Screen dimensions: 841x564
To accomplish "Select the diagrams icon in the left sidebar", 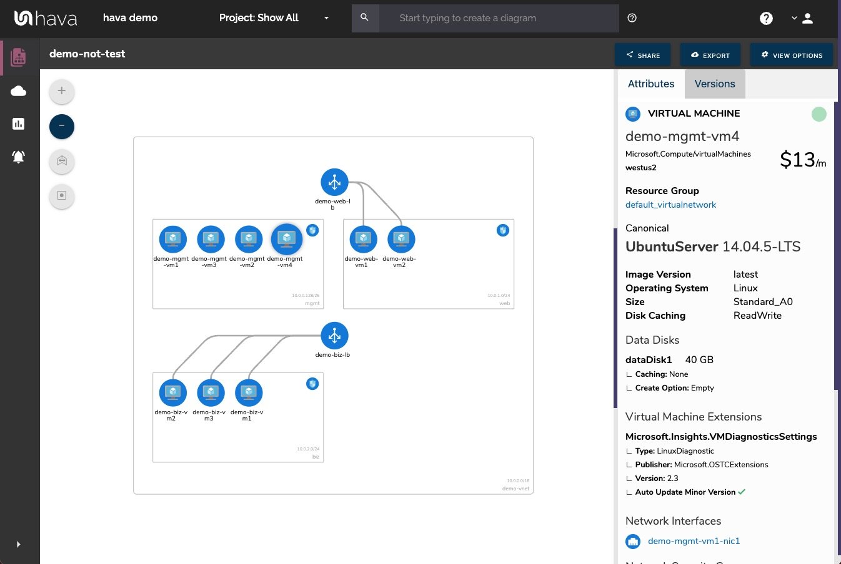I will (x=18, y=57).
